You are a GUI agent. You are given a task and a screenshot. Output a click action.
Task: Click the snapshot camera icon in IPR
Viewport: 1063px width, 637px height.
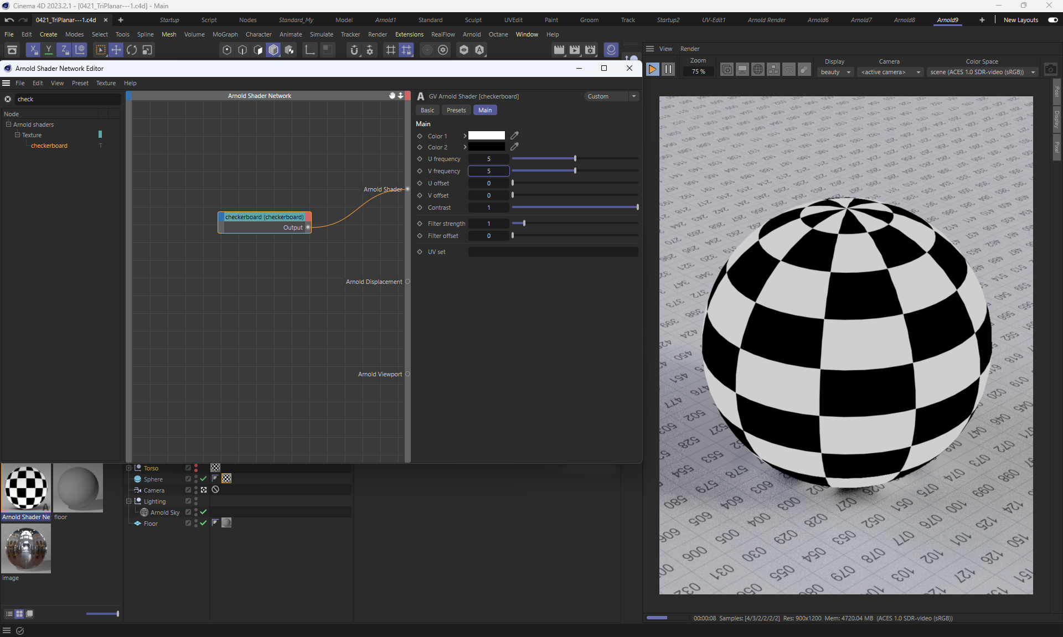[x=1050, y=69]
